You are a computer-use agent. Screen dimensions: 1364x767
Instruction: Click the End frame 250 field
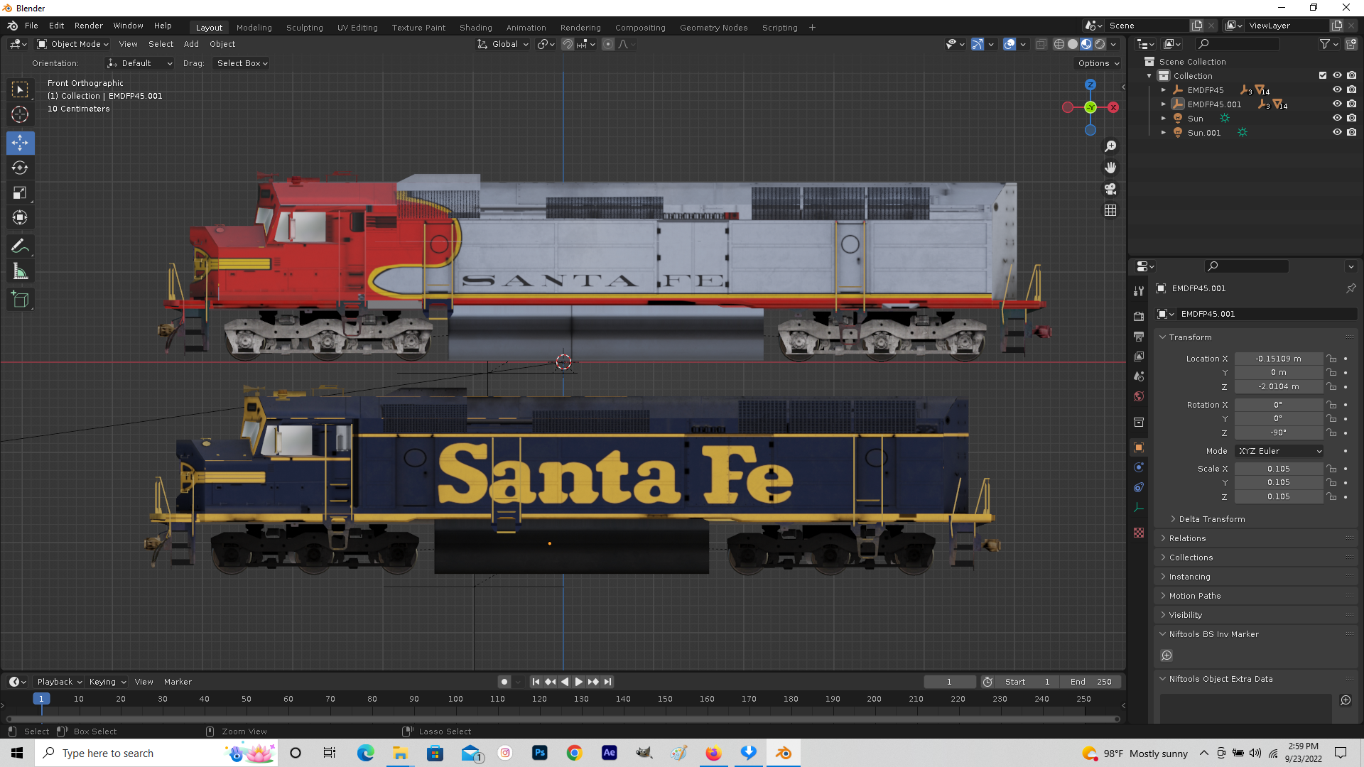click(x=1090, y=682)
